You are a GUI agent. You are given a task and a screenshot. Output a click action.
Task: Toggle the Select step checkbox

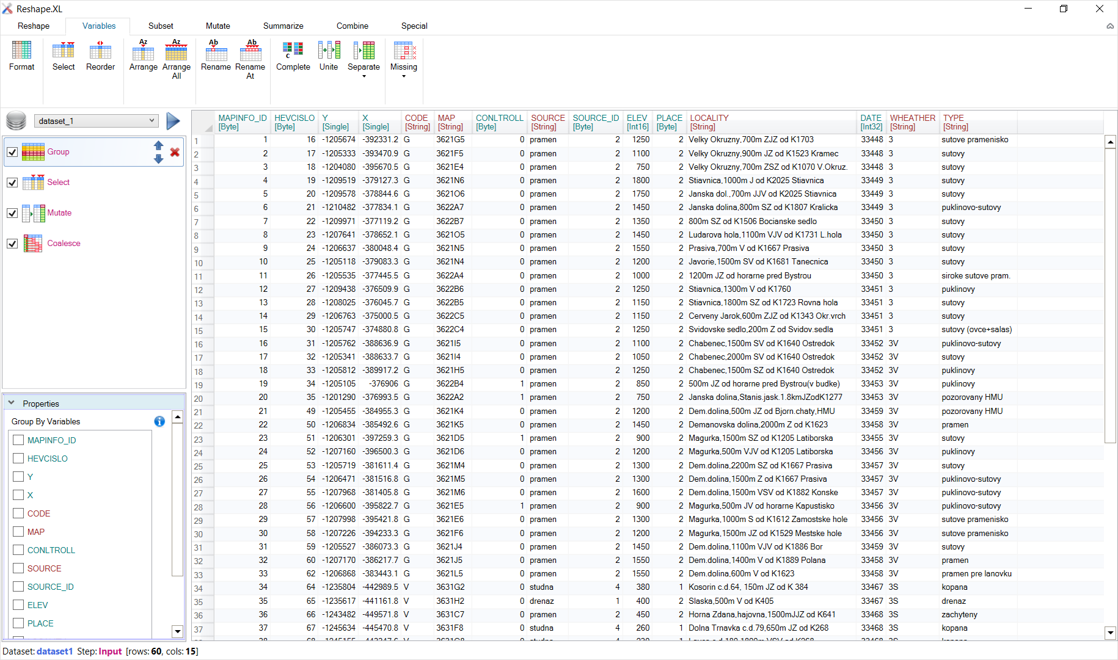click(12, 183)
